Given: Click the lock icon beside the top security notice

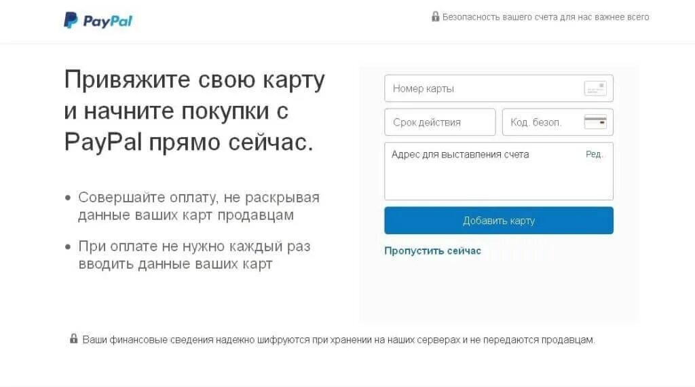Looking at the screenshot, I should [x=435, y=17].
